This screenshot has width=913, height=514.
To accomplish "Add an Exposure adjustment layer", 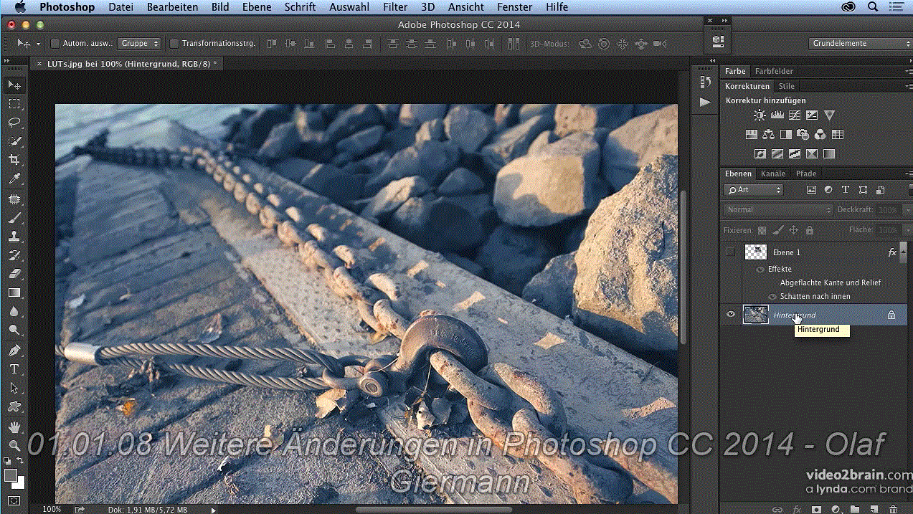I will 812,115.
